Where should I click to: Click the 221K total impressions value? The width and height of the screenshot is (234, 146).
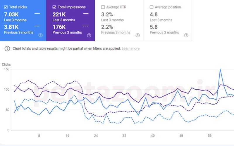[x=59, y=14]
